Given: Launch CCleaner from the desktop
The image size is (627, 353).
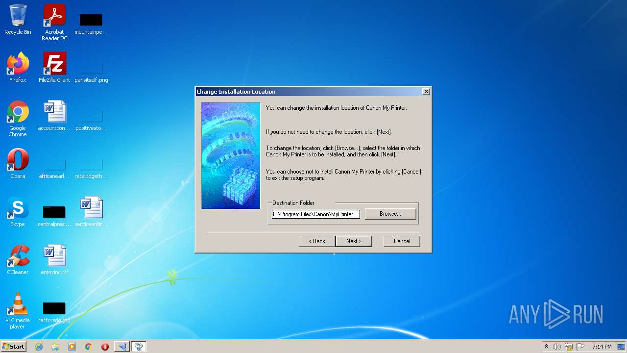Looking at the screenshot, I should click(18, 260).
